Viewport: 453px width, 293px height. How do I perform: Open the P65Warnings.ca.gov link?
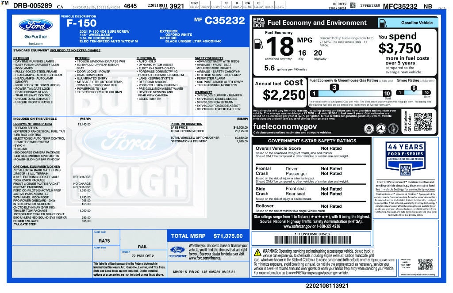(x=319, y=273)
